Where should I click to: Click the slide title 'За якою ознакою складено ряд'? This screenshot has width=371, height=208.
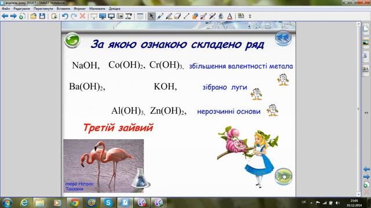(177, 44)
